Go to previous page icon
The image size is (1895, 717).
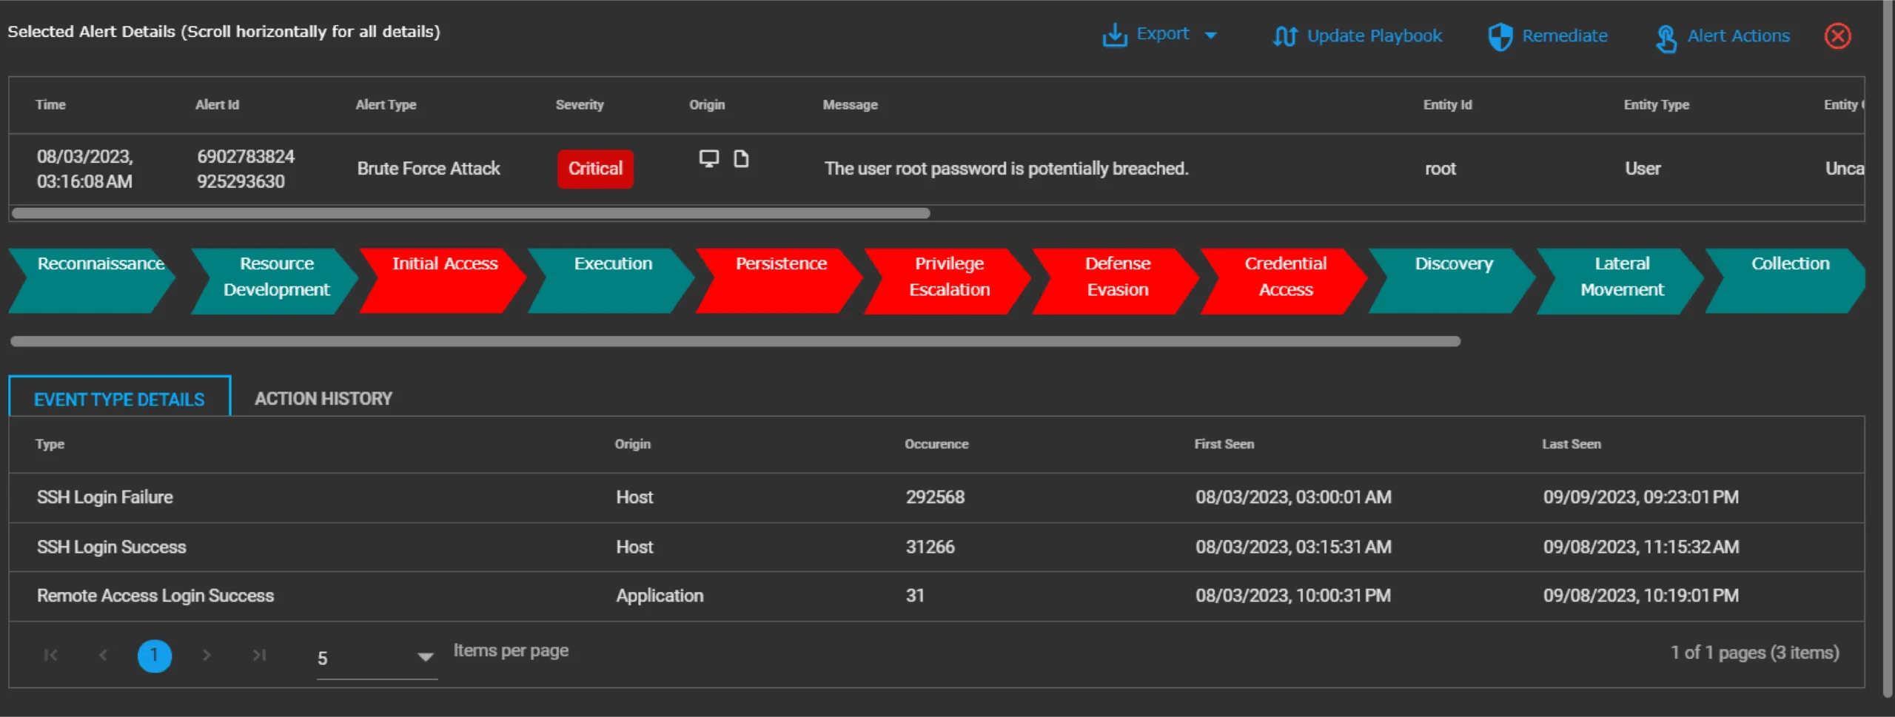(103, 655)
